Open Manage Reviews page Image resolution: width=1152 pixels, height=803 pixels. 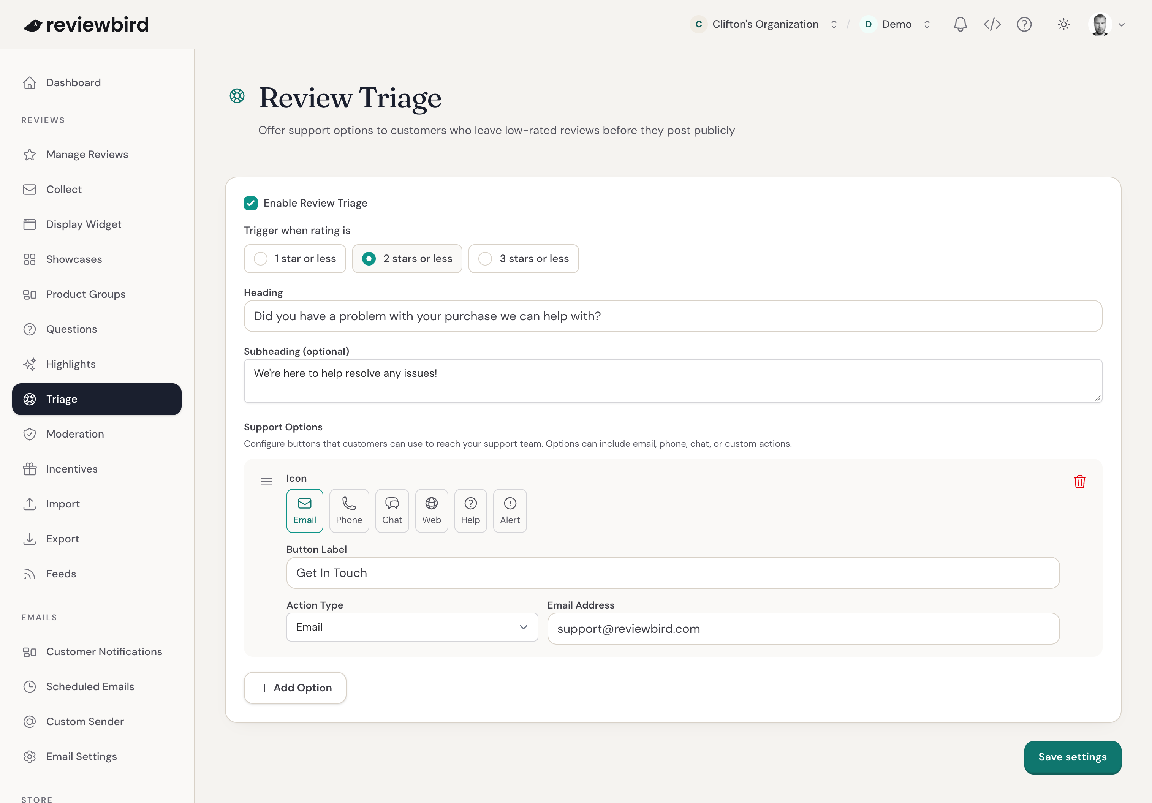pyautogui.click(x=97, y=155)
